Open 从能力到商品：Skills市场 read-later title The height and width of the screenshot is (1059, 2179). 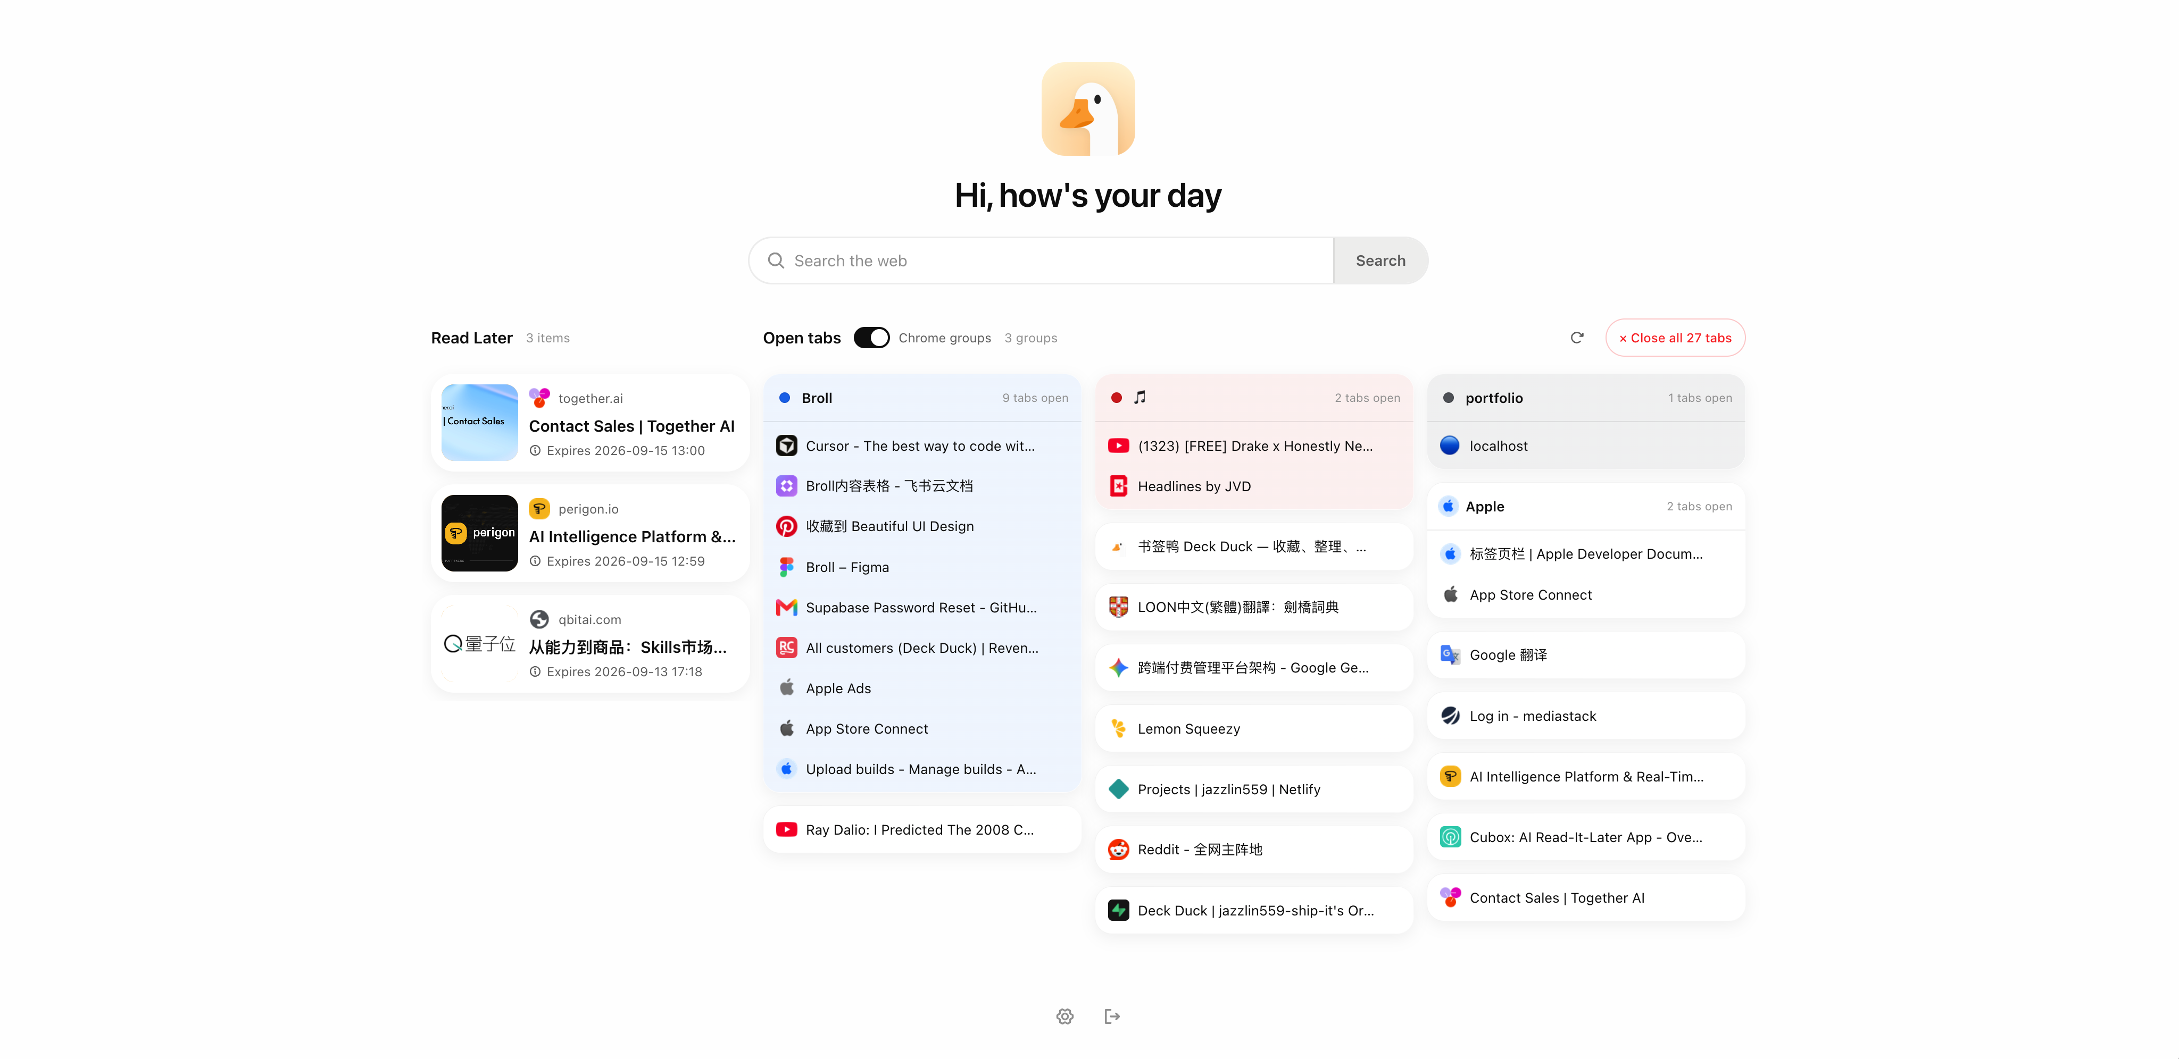coord(628,648)
